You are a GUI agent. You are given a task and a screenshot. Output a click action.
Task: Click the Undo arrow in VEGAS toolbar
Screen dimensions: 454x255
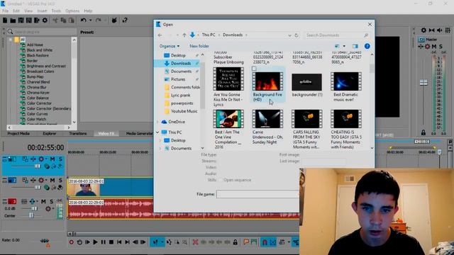click(x=84, y=21)
